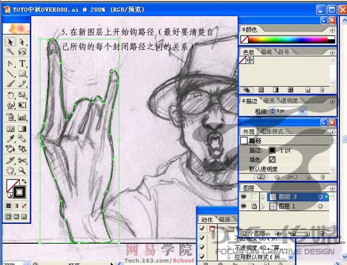Click the 图层 3 layer name
347x265 pixels.
[x=287, y=197]
